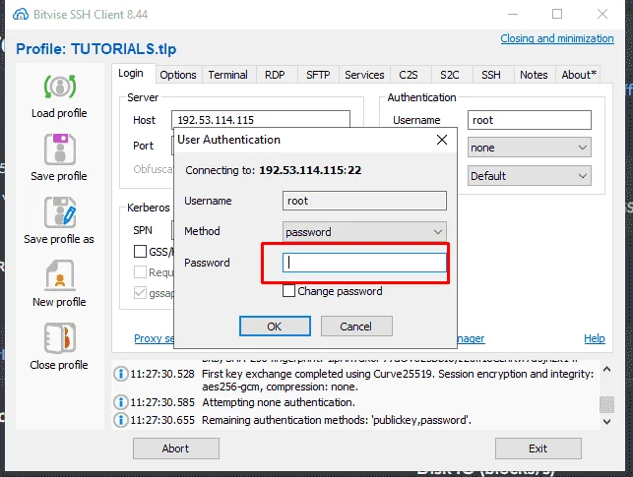Click the log scroll up arrow
This screenshot has width=633, height=477.
[606, 370]
